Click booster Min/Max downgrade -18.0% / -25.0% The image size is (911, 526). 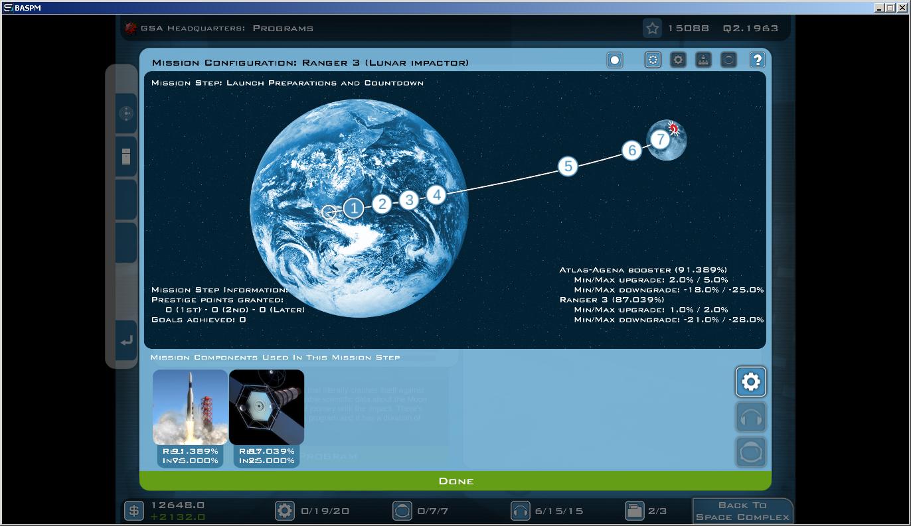click(669, 290)
